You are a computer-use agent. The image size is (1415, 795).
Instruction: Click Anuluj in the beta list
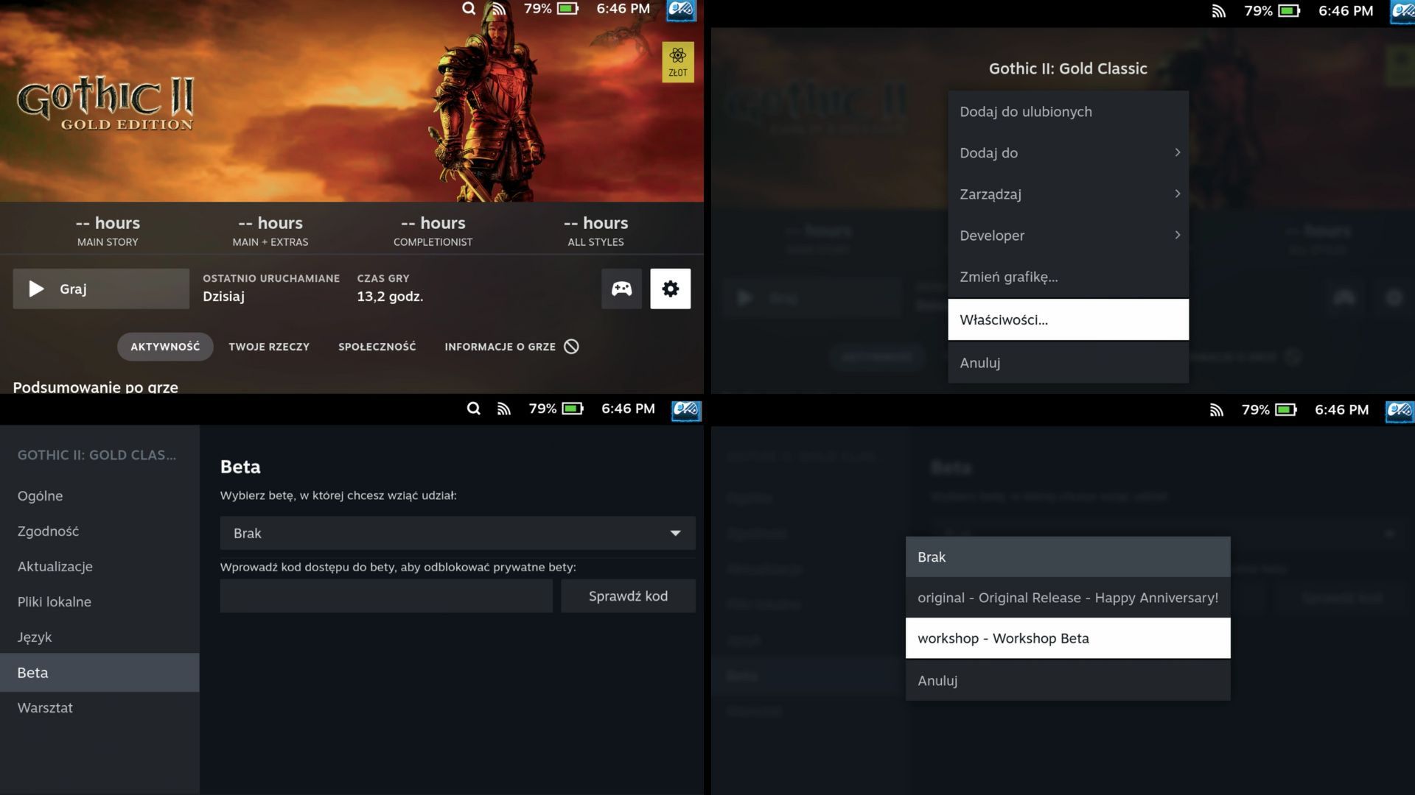click(1067, 681)
